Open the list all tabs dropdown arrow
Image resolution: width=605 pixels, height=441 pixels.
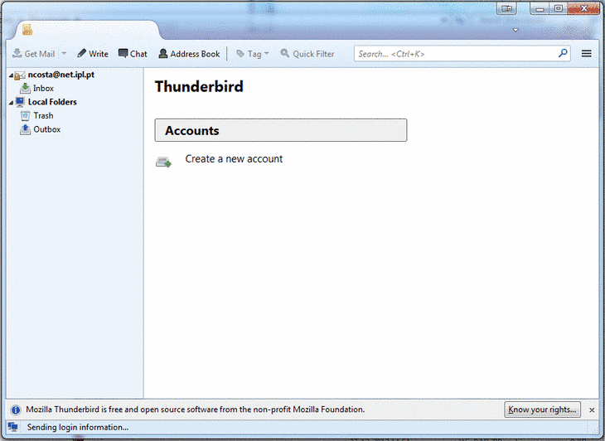click(515, 30)
